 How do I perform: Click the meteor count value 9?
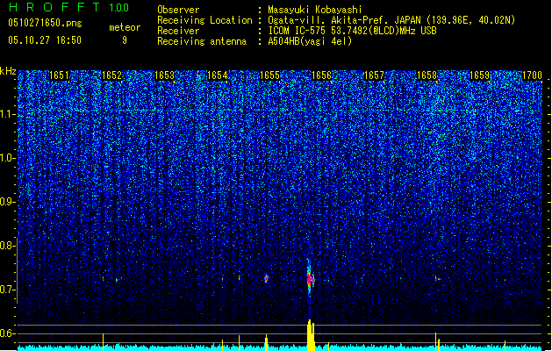coord(125,40)
